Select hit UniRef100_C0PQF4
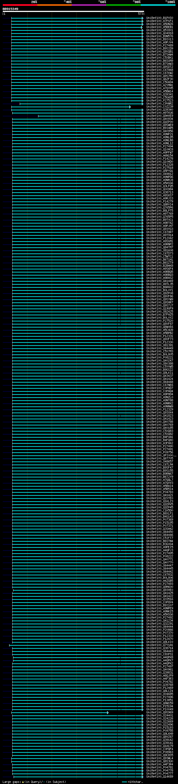Image resolution: width=178 pixels, height=784 pixels. (x=159, y=749)
